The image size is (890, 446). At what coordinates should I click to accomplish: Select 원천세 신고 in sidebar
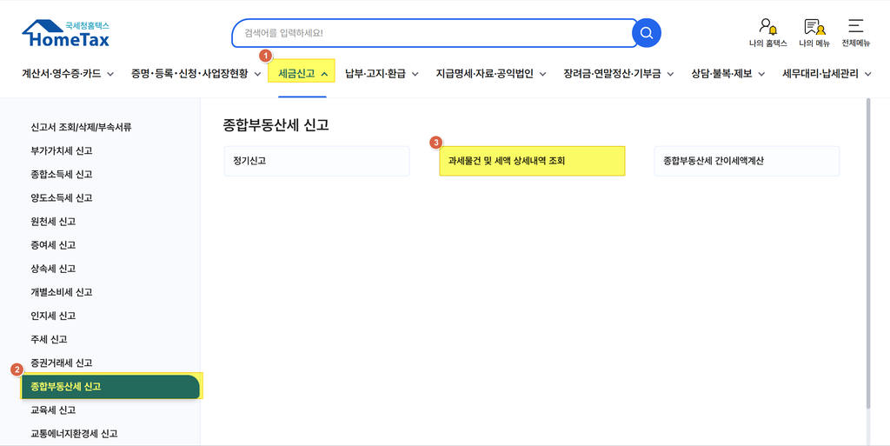click(53, 222)
